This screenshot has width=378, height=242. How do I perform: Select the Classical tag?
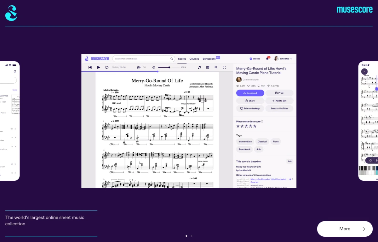(x=262, y=142)
